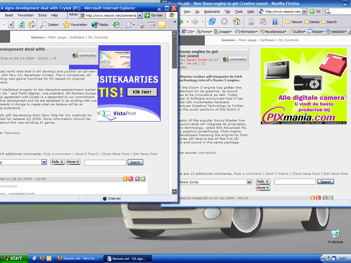Click the Mail envelope icon in IE toolbar
The width and height of the screenshot is (351, 263).
tap(129, 25)
